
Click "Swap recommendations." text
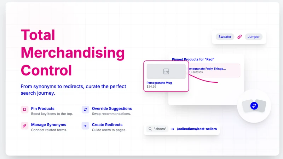pos(111,114)
